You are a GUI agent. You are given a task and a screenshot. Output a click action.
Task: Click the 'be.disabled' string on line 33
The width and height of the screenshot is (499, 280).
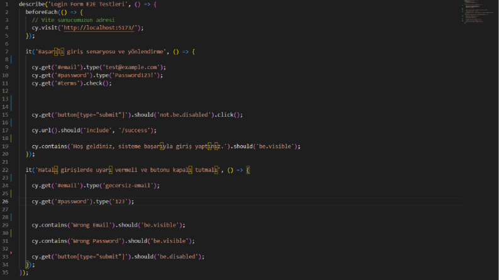pyautogui.click(x=177, y=256)
